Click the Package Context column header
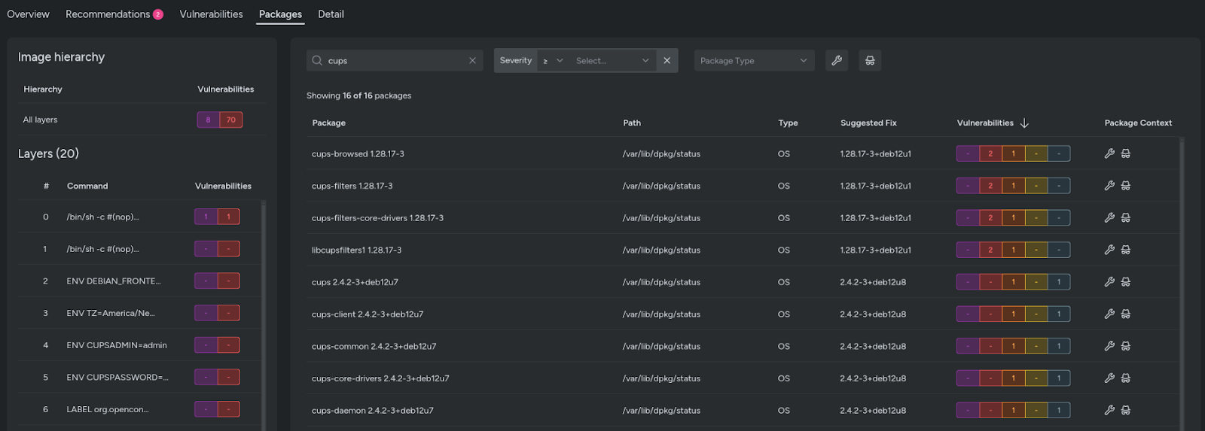 click(1138, 123)
